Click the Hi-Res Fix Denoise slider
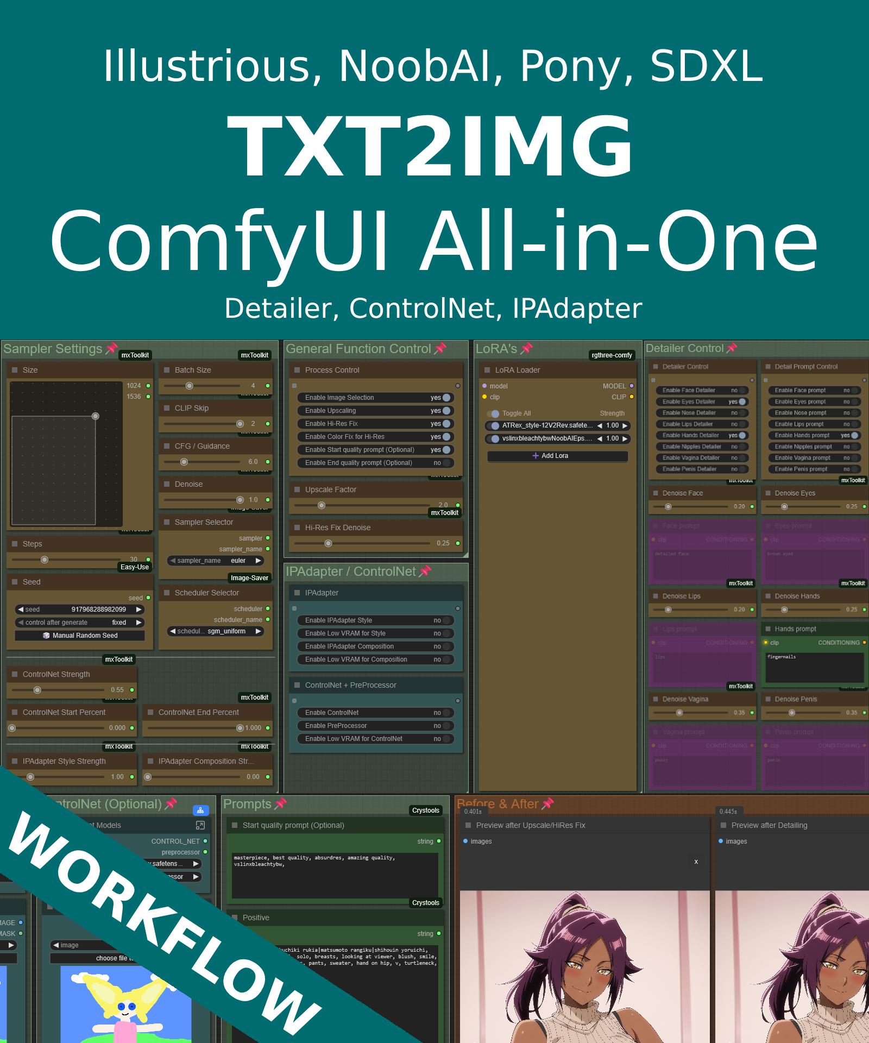Image resolution: width=869 pixels, height=1043 pixels. point(362,543)
